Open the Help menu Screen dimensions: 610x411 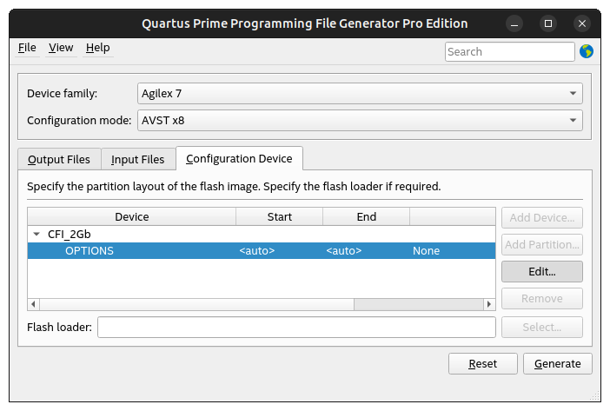97,48
